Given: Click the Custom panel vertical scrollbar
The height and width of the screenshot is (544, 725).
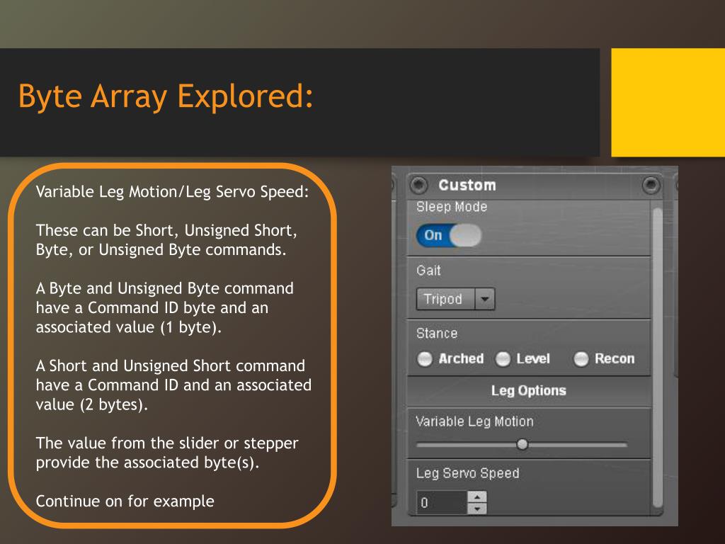Looking at the screenshot, I should pos(658,358).
